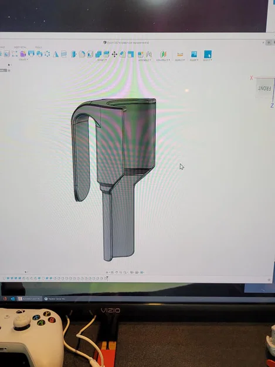Viewport: 275px width, 367px height.
Task: Switch to the second taskbar window button
Action: pyautogui.click(x=55, y=299)
